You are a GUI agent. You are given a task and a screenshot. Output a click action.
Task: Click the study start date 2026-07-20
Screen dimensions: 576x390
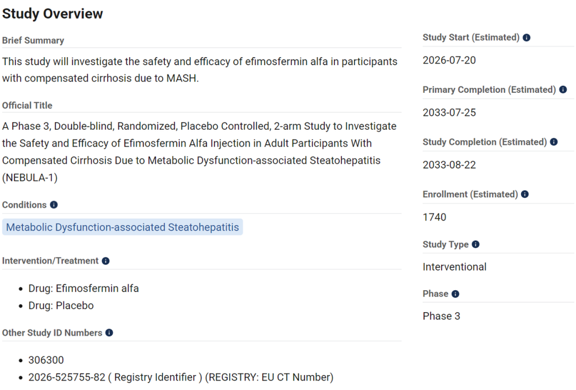449,60
